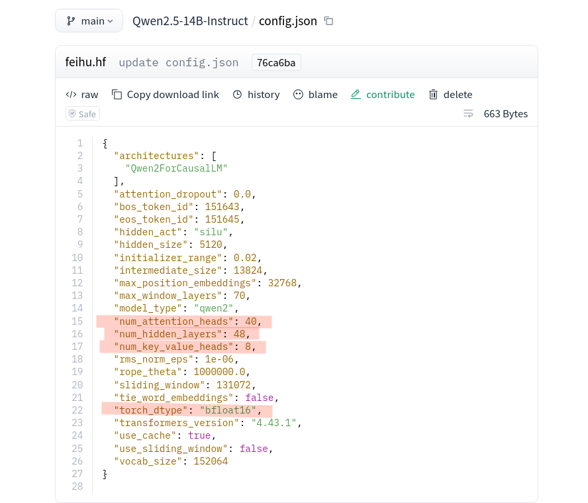The width and height of the screenshot is (588, 503).
Task: Click the "rope_theta" value 1000000.0
Action: click(219, 372)
